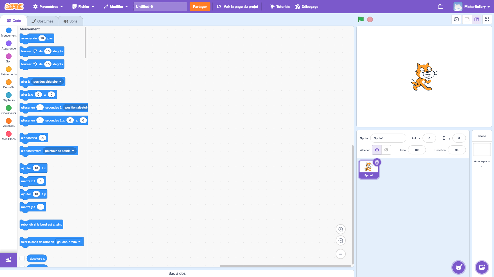Click the Sprite name field Sprite1
Screen dimensions: 494x277
tap(388, 138)
